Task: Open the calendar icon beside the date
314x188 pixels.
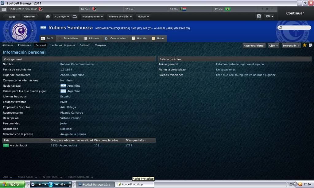Action: click(4, 9)
